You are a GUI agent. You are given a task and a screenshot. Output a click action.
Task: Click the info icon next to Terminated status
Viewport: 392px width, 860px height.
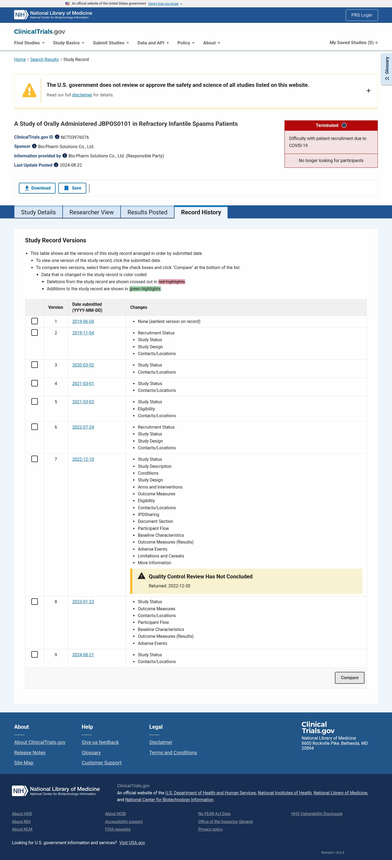[344, 126]
